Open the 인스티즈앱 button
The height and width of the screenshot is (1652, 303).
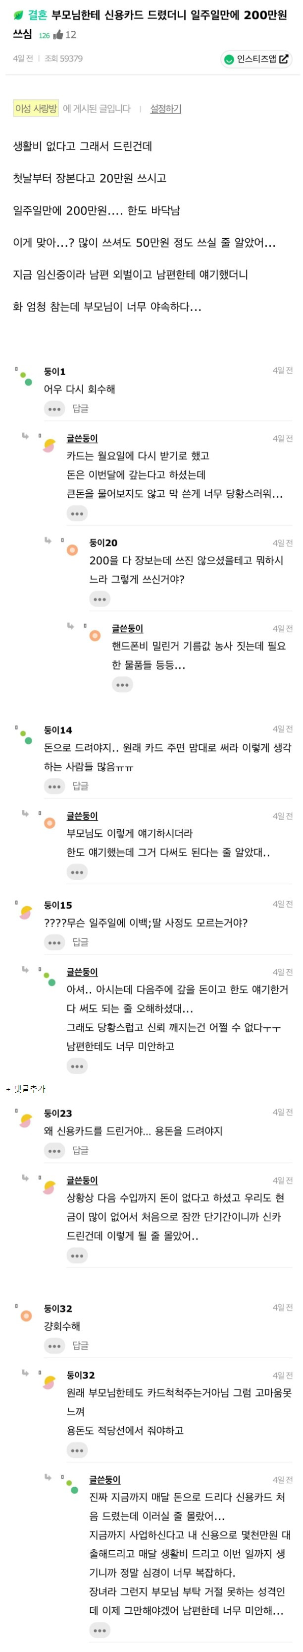(256, 59)
